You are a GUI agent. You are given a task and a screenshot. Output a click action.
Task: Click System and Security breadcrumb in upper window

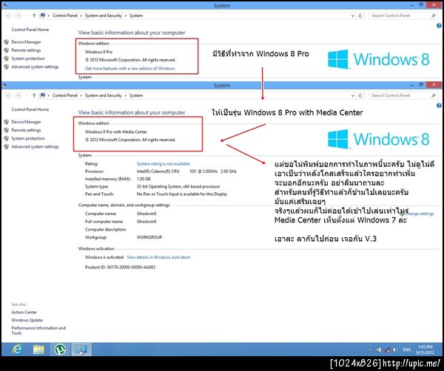pos(104,16)
